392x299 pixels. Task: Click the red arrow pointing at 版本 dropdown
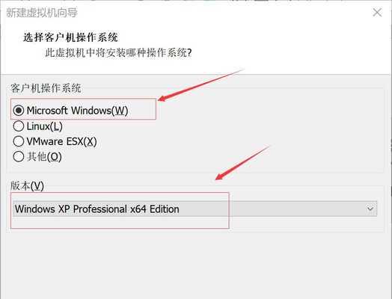point(242,163)
